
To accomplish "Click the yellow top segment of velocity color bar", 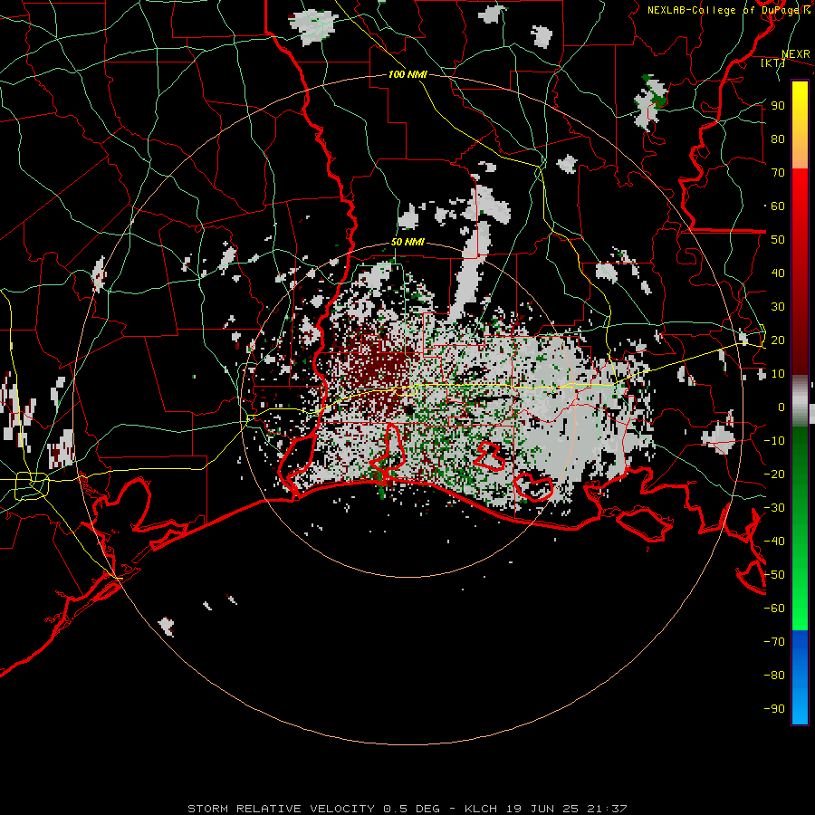I will [800, 125].
